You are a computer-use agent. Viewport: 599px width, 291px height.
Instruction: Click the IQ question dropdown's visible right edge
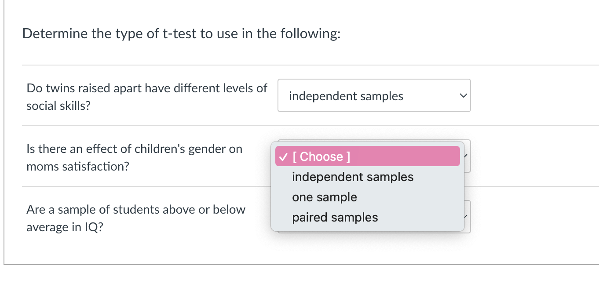[468, 217]
